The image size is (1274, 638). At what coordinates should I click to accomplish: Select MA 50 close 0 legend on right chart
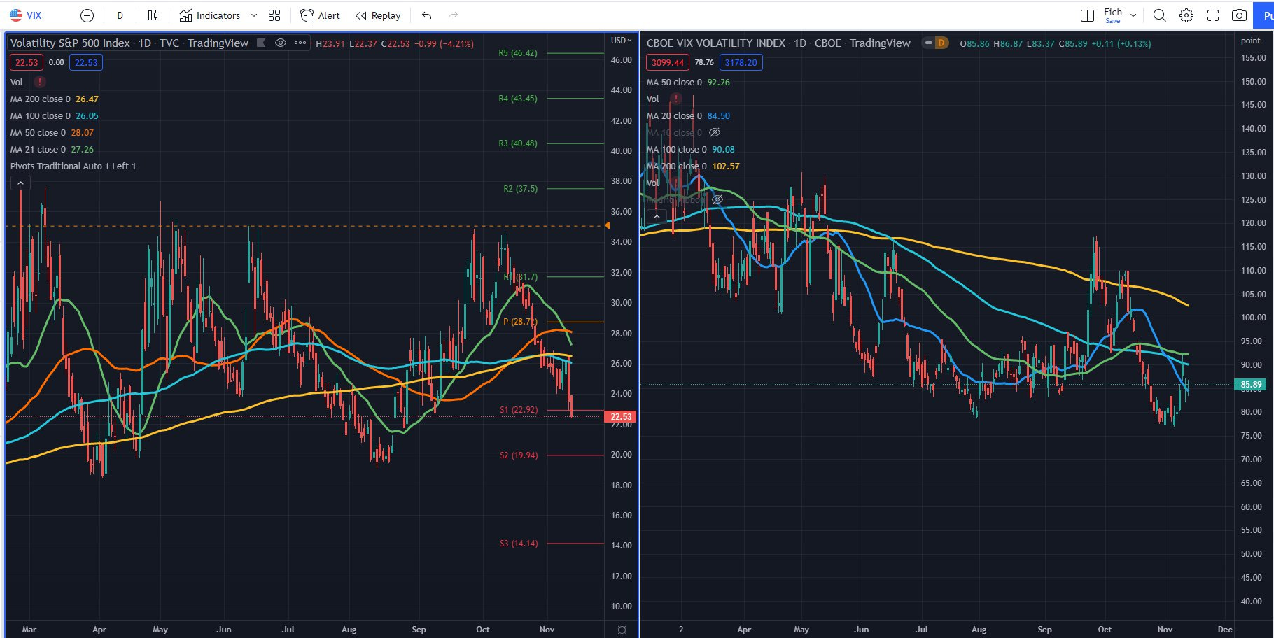coord(688,82)
